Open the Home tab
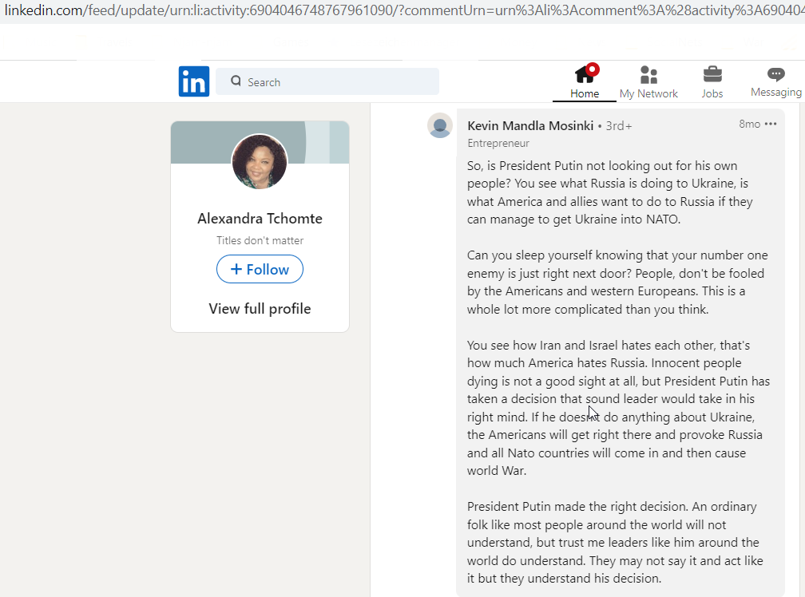 tap(585, 82)
